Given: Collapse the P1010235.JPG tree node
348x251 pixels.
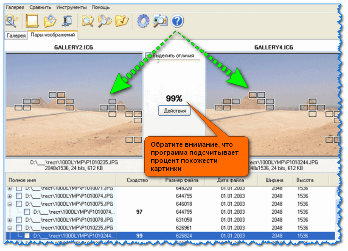Looking at the screenshot, I should pyautogui.click(x=10, y=228).
